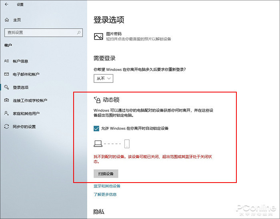Open 主页 from the sidebar
Screen dimensions: 280x219
[17, 20]
